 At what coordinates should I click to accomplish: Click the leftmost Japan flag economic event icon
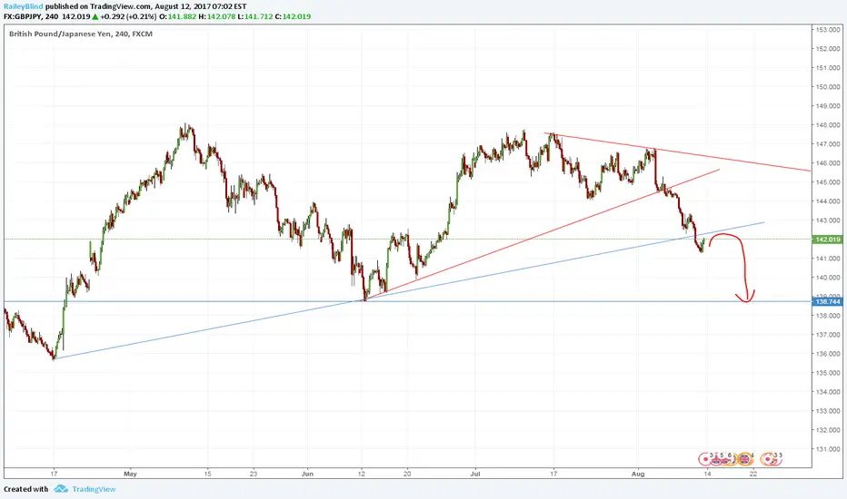pyautogui.click(x=705, y=459)
